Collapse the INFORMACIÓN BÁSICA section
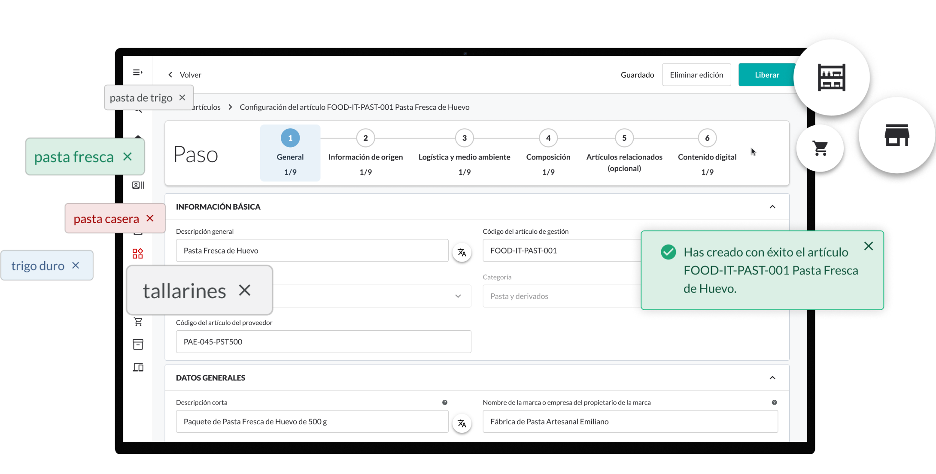 772,207
